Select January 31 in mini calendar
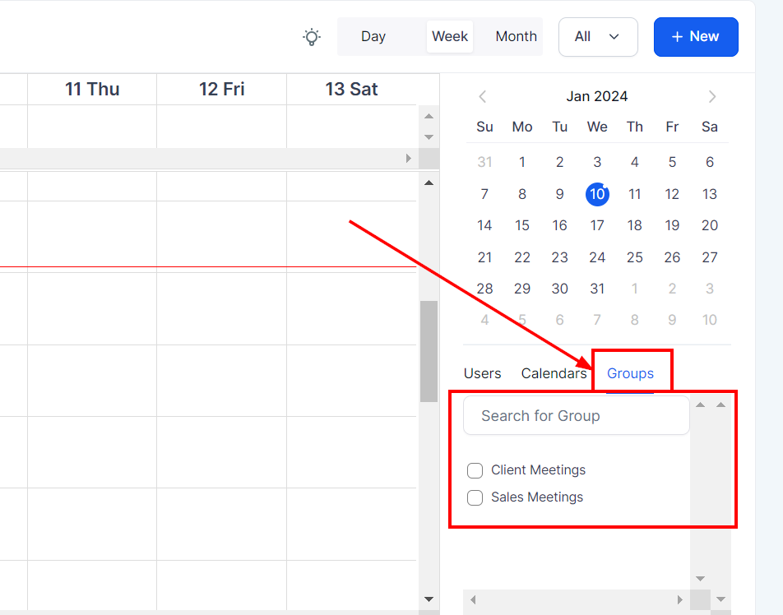 (597, 289)
